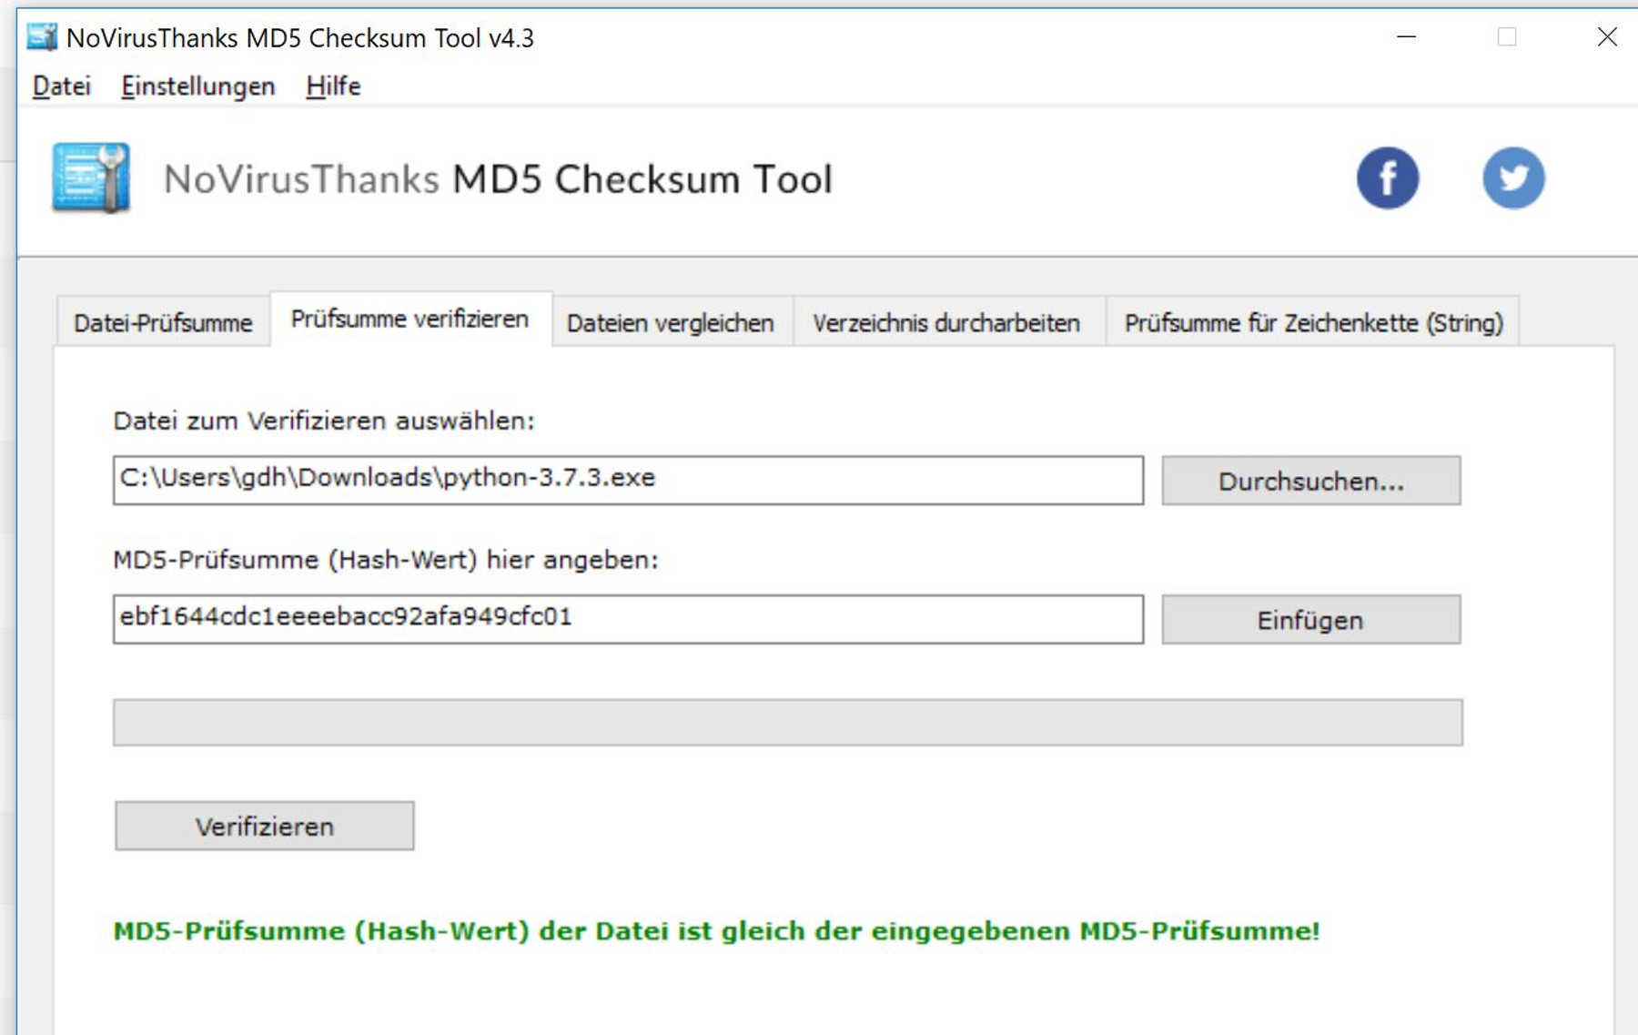Open the Verzeichnis durcharbeiten tab

(x=946, y=323)
